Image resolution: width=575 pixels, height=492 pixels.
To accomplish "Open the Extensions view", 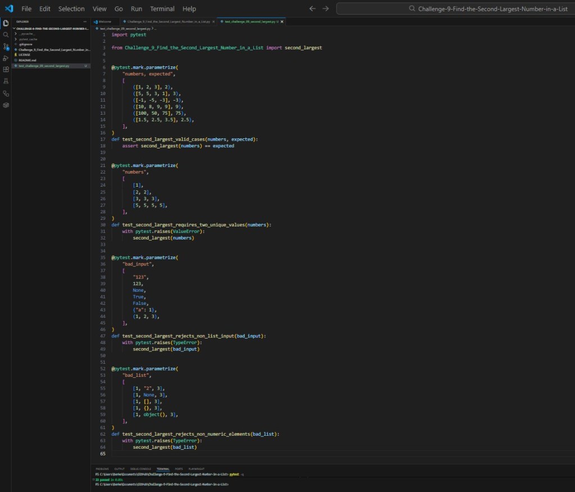I will [x=6, y=70].
